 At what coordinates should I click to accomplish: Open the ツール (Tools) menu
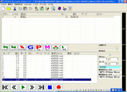click(x=35, y=4)
